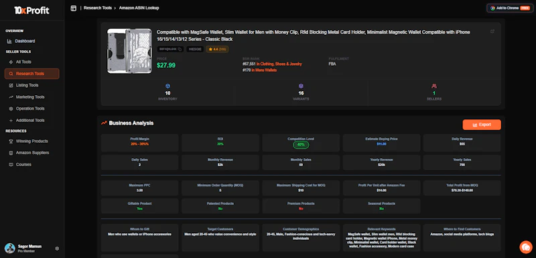Image resolution: width=536 pixels, height=258 pixels.
Task: Click Total Profit from MOQ card
Action: click(x=462, y=188)
